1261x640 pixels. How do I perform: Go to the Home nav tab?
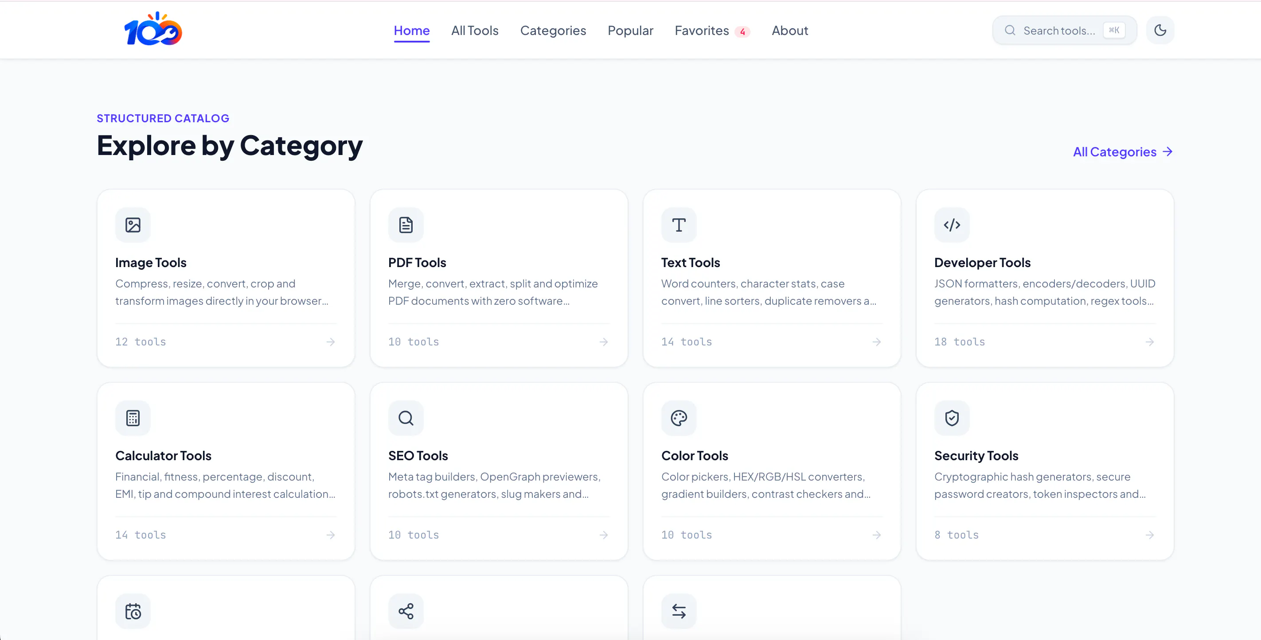tap(412, 30)
